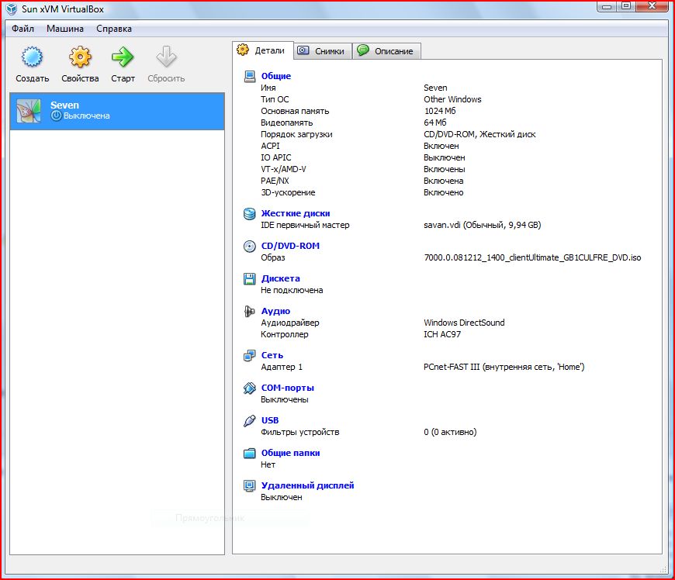Click the Удаленный дисплей monitor icon
Viewport: 675px width, 580px height.
tap(250, 485)
